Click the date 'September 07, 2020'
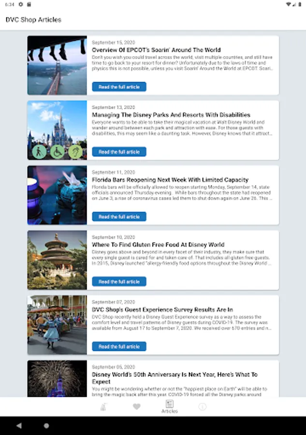 coord(113,302)
